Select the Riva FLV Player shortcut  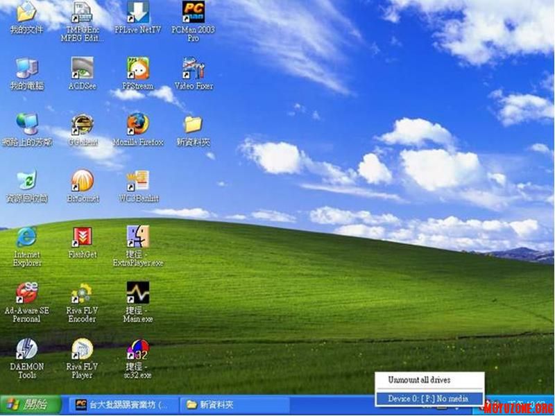(x=82, y=349)
